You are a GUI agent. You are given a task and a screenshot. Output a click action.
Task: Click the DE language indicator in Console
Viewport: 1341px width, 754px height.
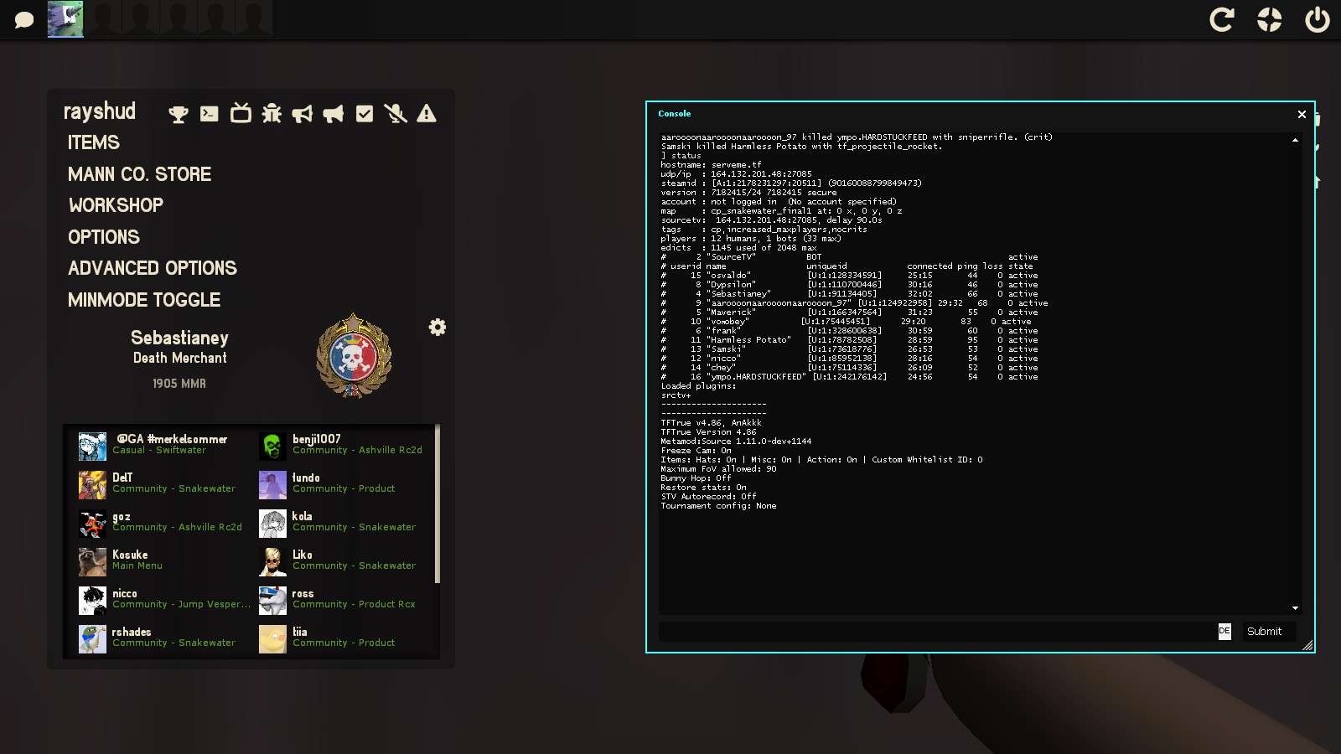(x=1225, y=631)
